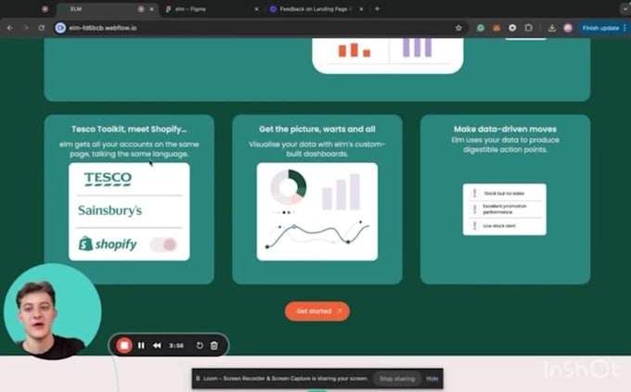Image resolution: width=631 pixels, height=392 pixels.
Task: Click the Loom camera bubble
Action: (52, 311)
